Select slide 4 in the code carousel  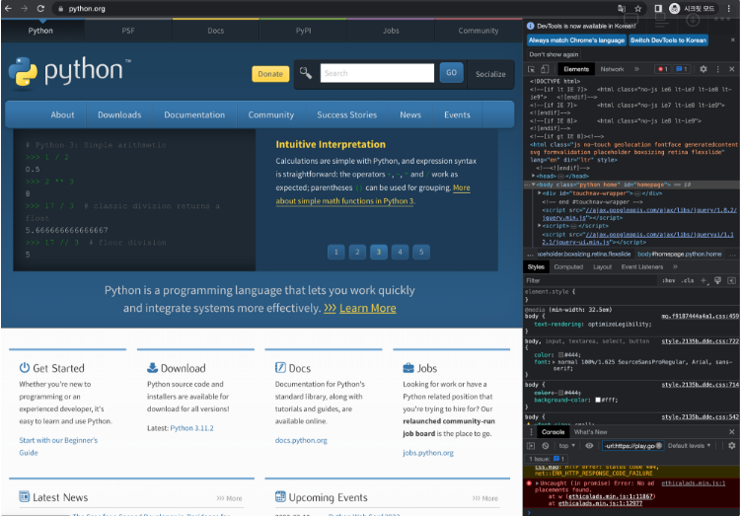[400, 252]
